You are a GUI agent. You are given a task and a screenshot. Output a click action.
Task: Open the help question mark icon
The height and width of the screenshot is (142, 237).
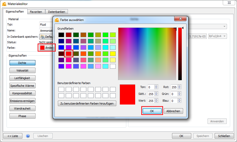coord(28,136)
